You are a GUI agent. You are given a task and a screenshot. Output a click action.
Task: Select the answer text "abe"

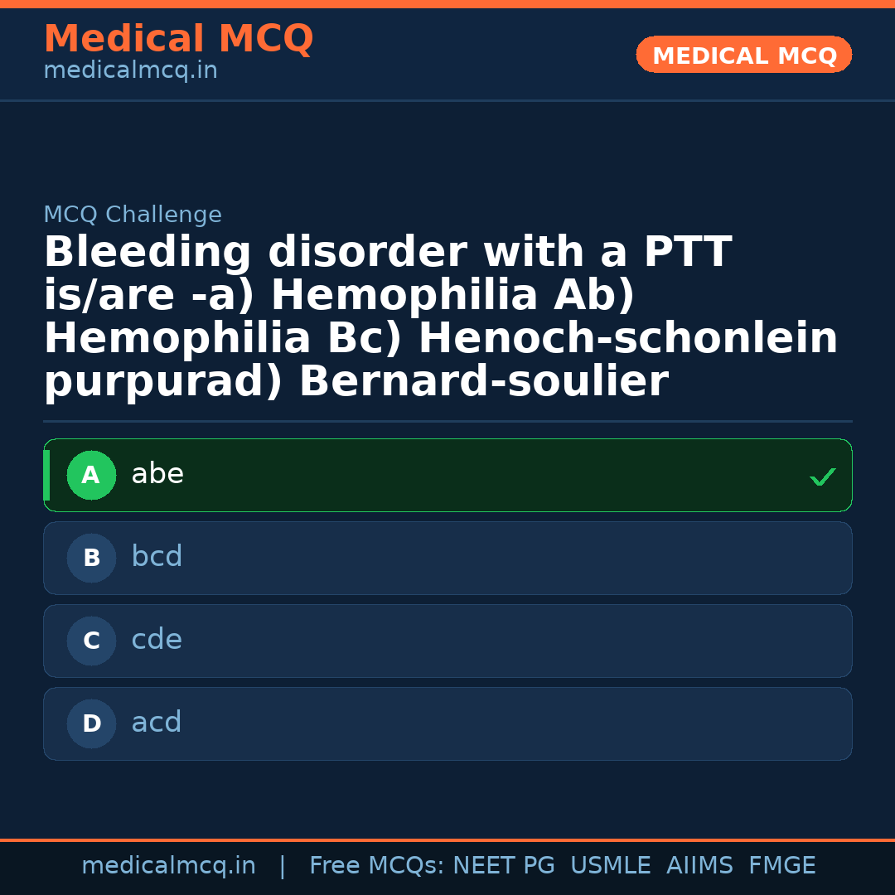point(157,475)
